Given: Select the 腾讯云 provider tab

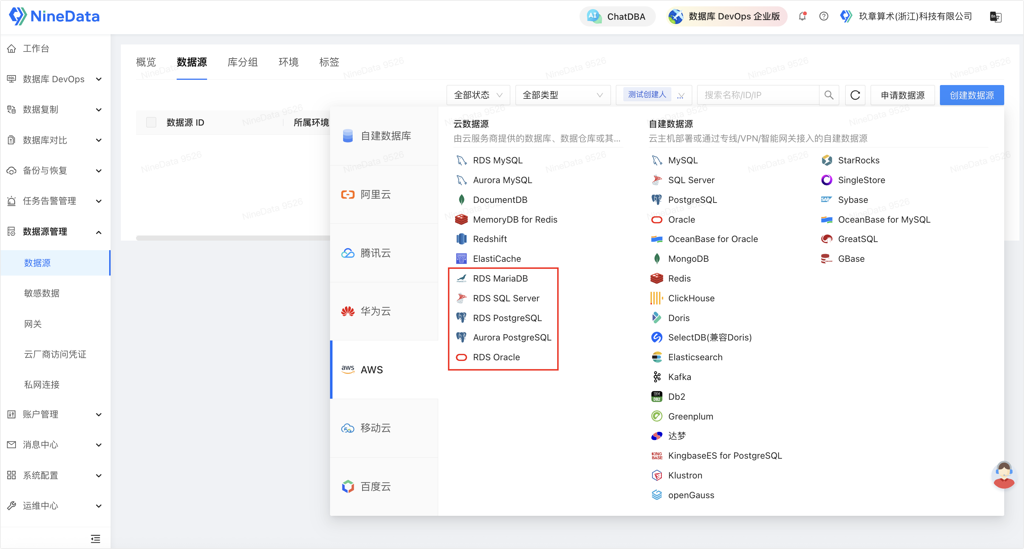Looking at the screenshot, I should click(x=384, y=253).
